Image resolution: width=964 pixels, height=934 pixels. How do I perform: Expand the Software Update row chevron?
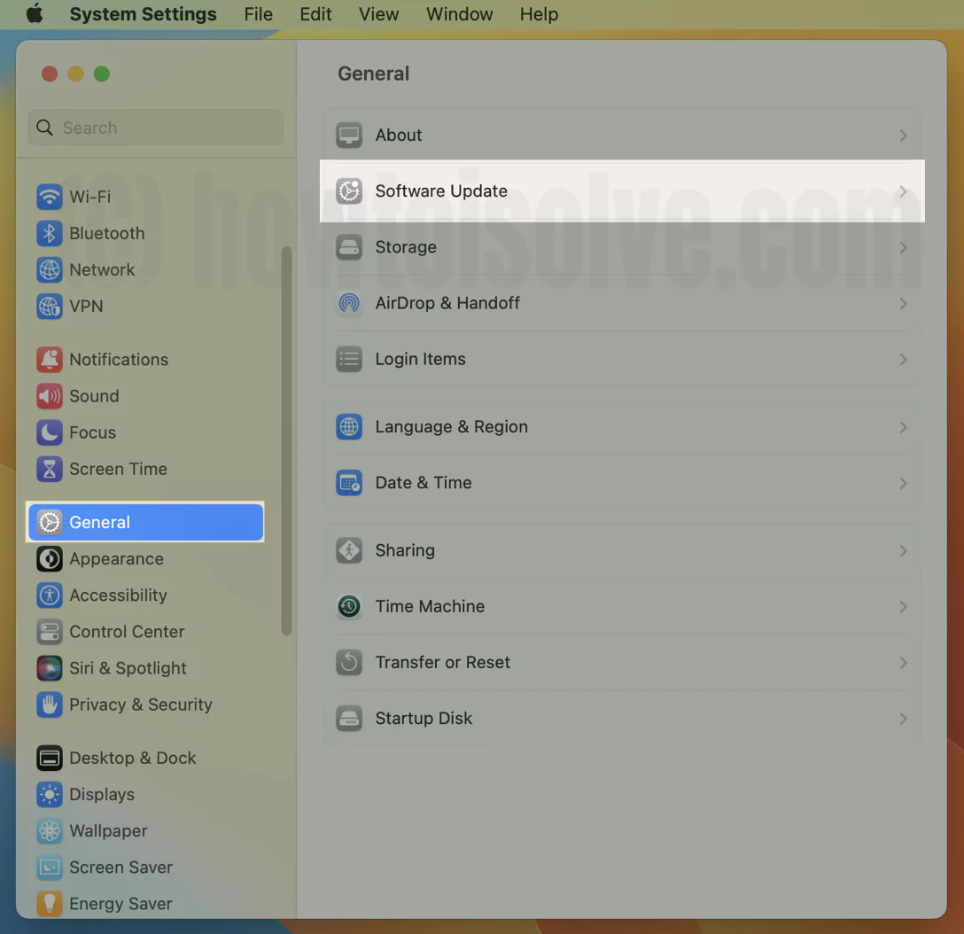[x=903, y=191]
